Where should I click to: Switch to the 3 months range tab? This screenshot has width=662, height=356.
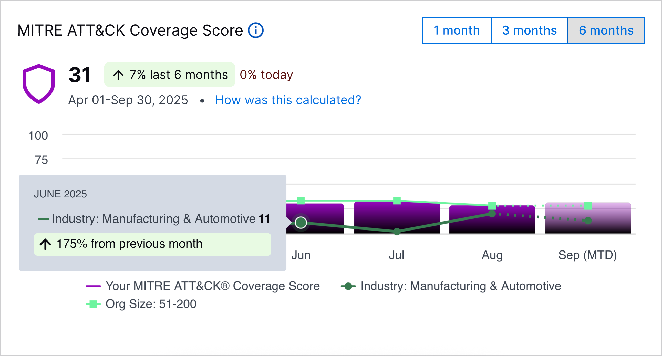pos(529,30)
